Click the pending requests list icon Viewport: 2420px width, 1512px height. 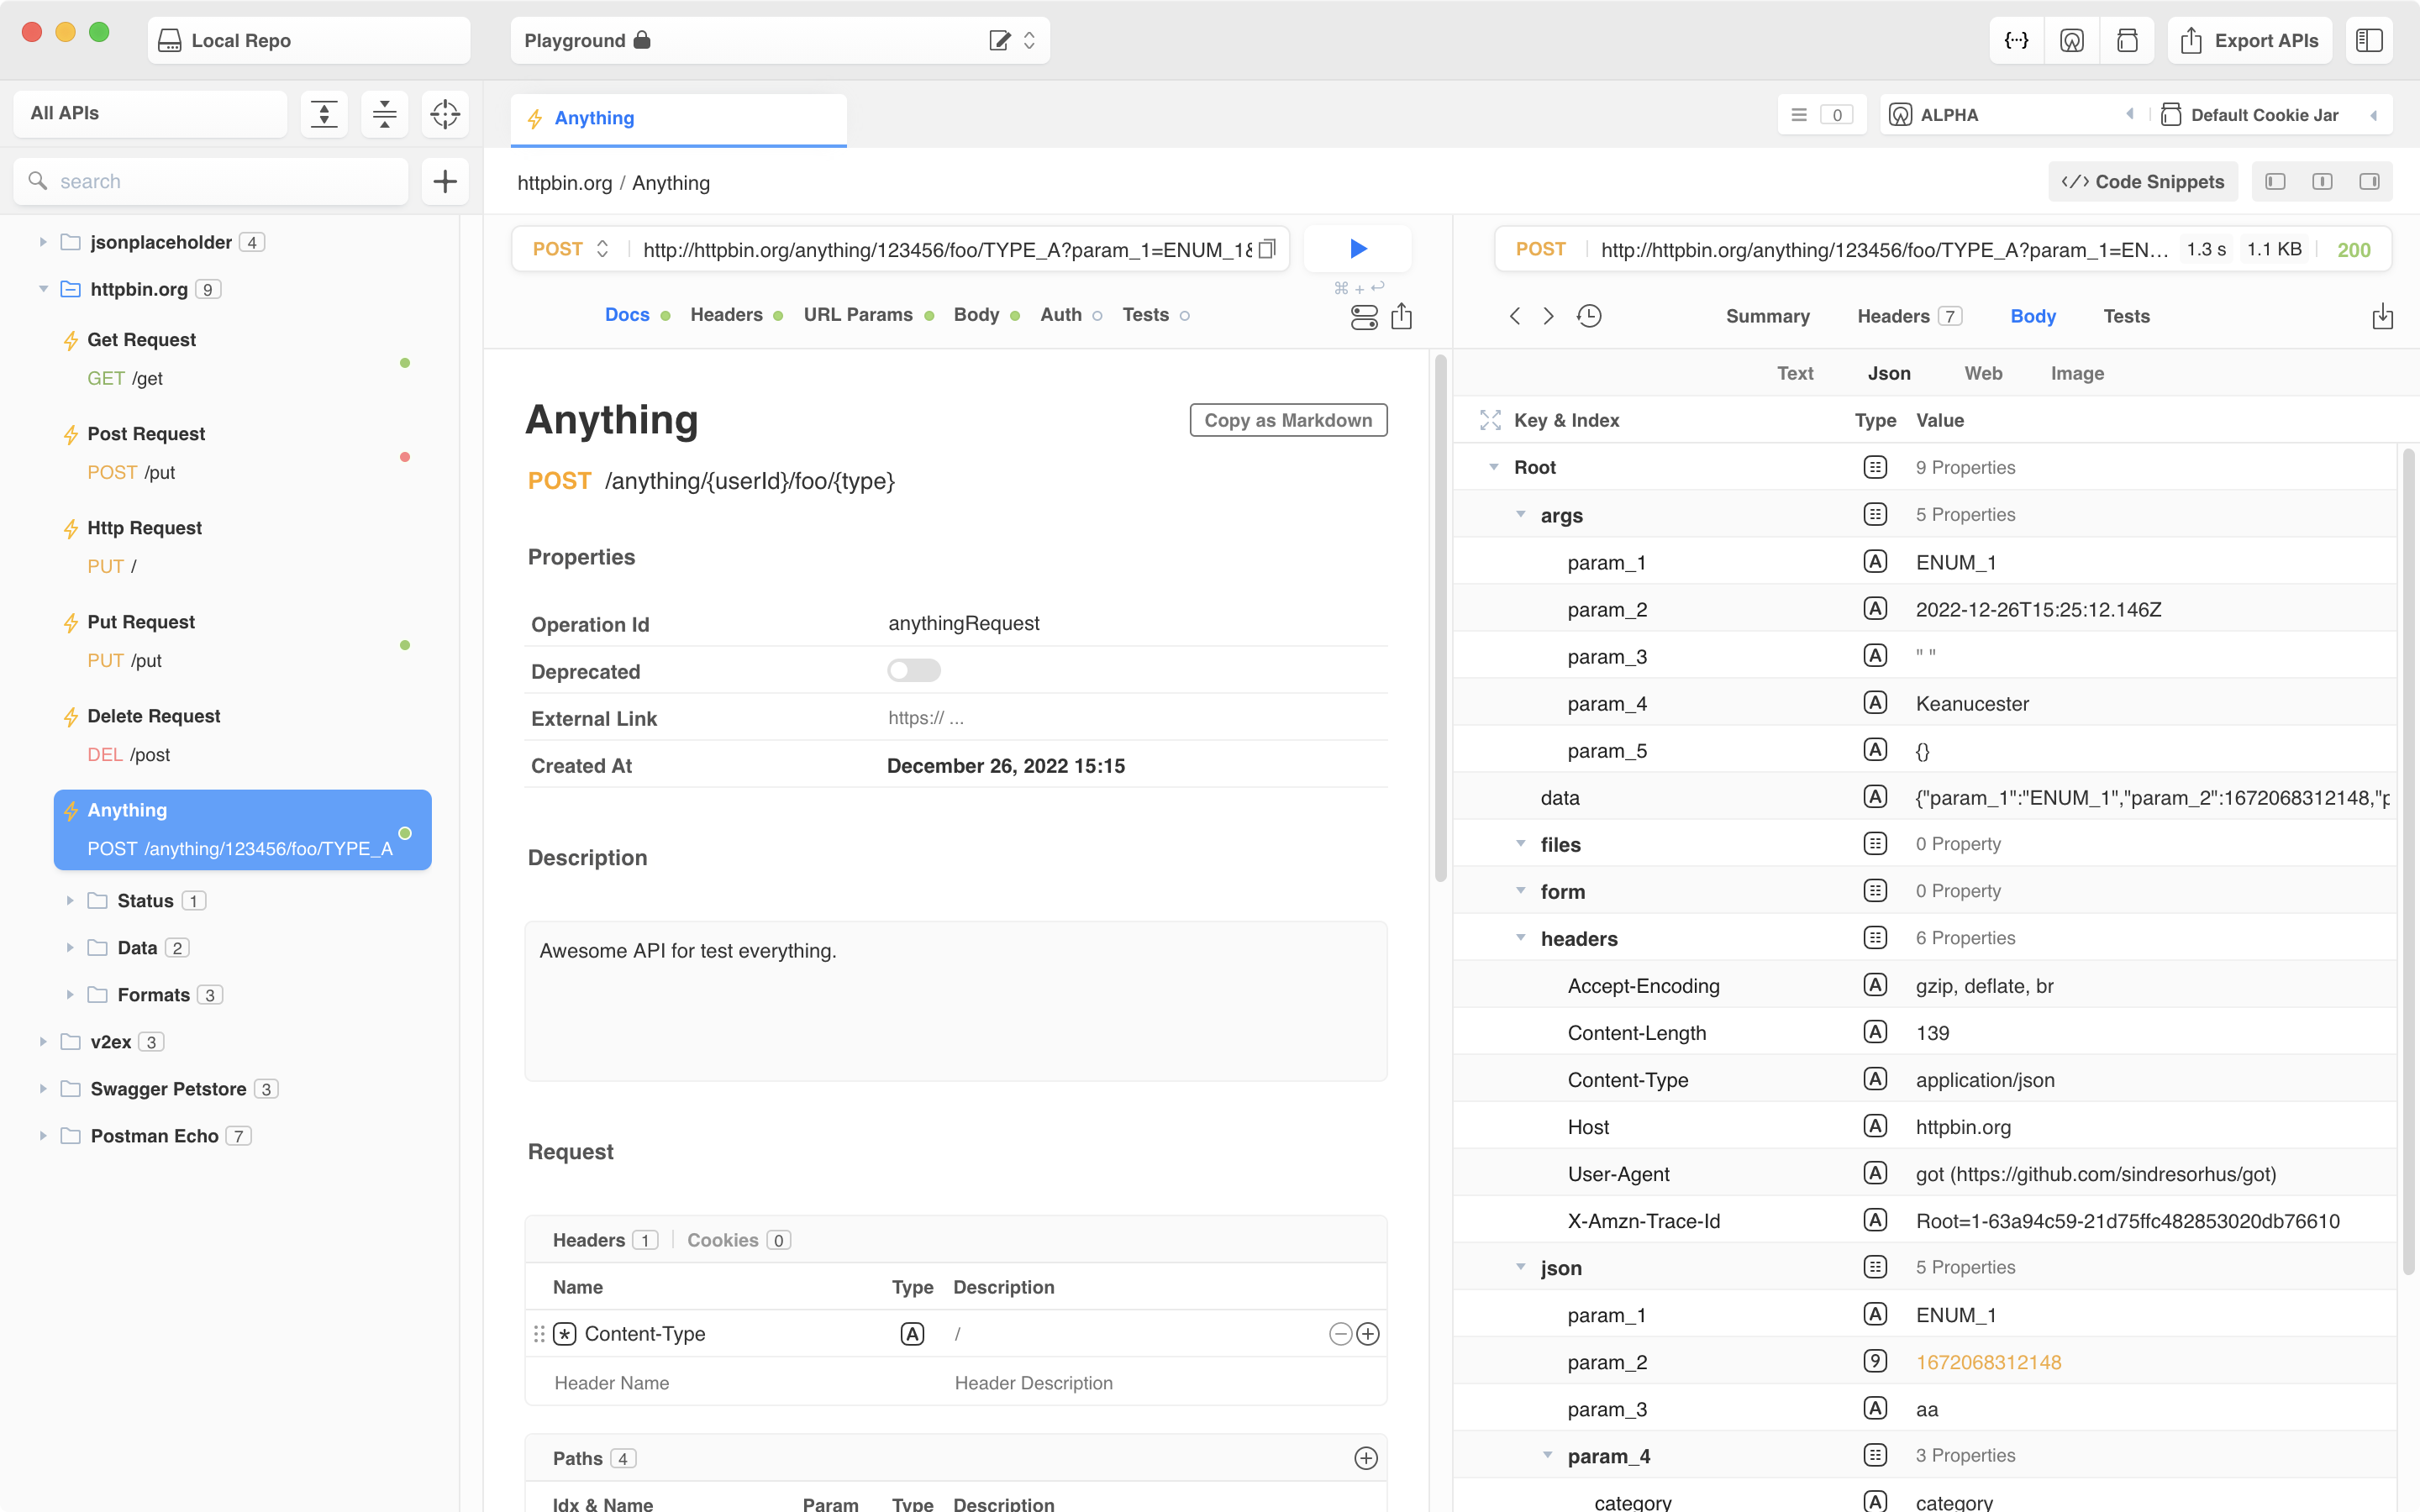click(x=1822, y=114)
